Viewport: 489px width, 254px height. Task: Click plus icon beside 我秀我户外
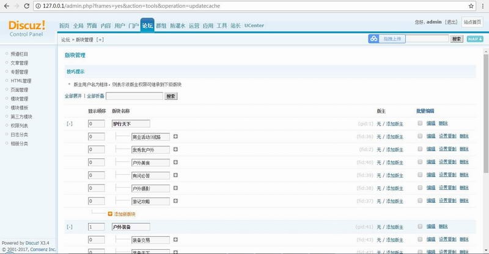click(175, 150)
